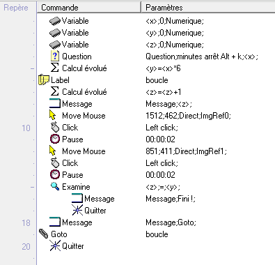
Task: Click the Paramètres column header
Action: coord(208,8)
